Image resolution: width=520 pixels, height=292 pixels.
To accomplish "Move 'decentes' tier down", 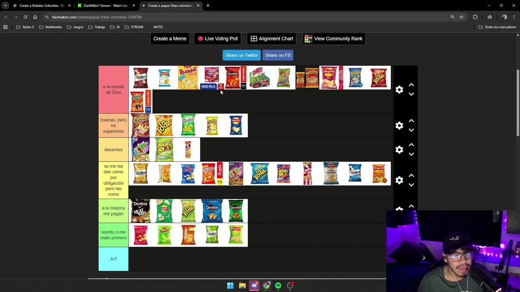I will [x=411, y=154].
